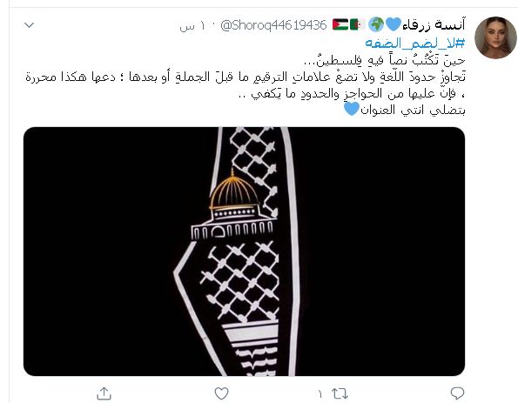This screenshot has width=518, height=403.
Task: Open the hashtag #لا_لضم_الضفه
Action: (415, 43)
